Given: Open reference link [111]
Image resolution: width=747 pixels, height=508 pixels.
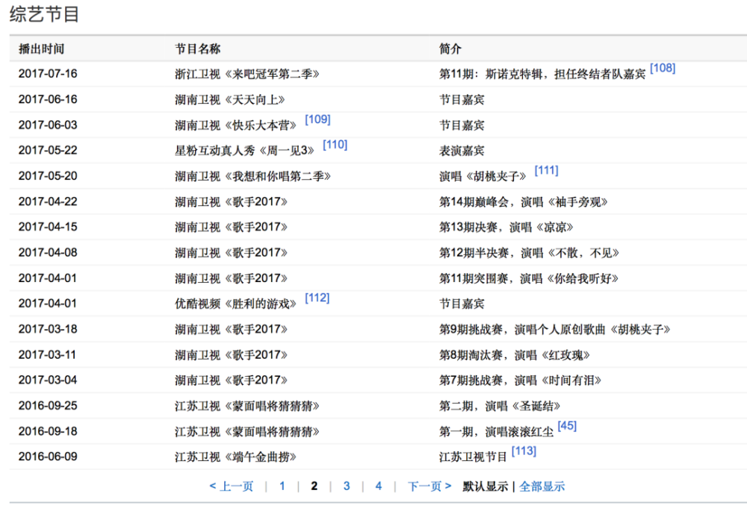Looking at the screenshot, I should point(546,170).
